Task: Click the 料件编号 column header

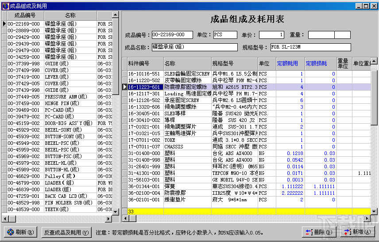Action: point(146,64)
